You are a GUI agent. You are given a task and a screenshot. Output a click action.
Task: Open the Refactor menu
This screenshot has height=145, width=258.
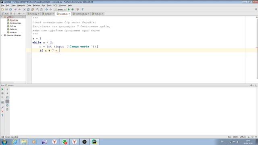click(36, 5)
